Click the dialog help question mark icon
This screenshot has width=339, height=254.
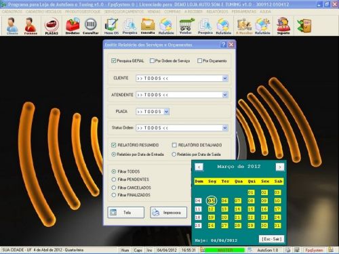click(x=223, y=45)
